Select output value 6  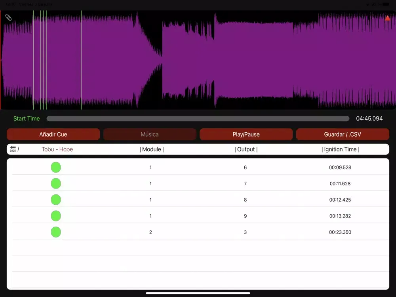click(245, 168)
